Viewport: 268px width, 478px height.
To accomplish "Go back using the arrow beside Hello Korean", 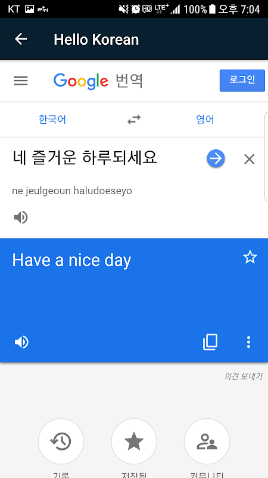I will (21, 39).
